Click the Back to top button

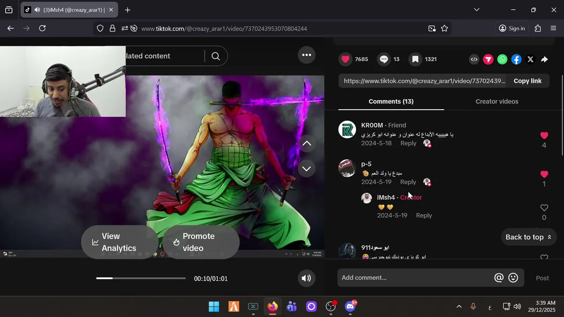click(x=528, y=237)
